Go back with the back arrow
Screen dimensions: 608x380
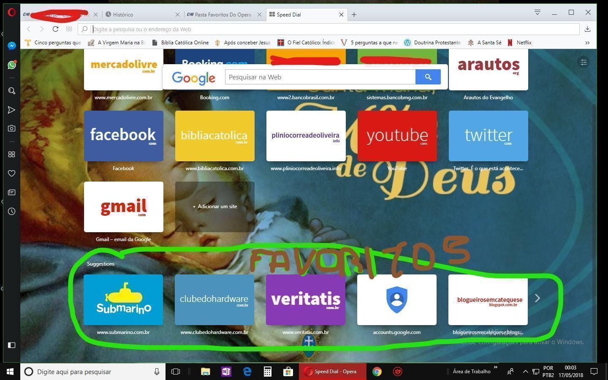29,29
